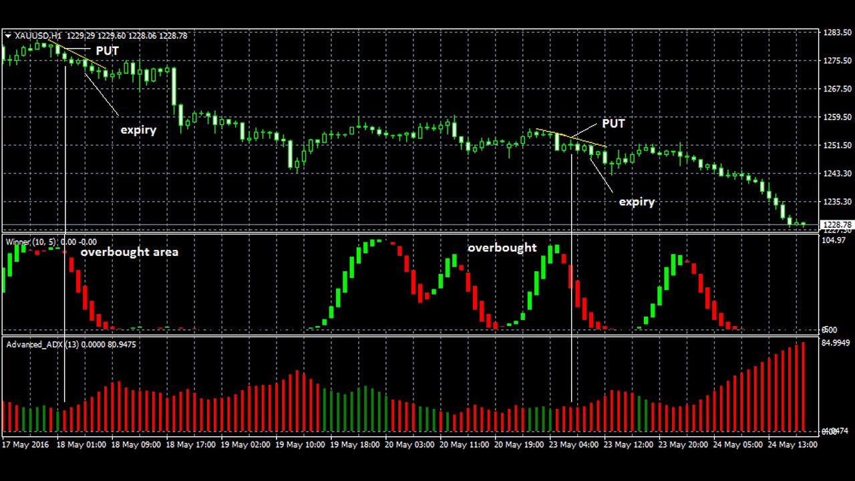Viewport: 855px width, 481px height.
Task: Click the 18 May 17:00 time label
Action: point(190,444)
